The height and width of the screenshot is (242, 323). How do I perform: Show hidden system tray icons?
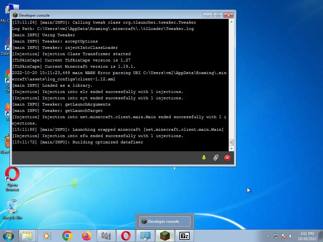click(268, 236)
